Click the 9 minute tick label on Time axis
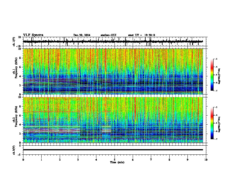Image resolution: width=232 pixels, height=179 pixels. point(187,160)
